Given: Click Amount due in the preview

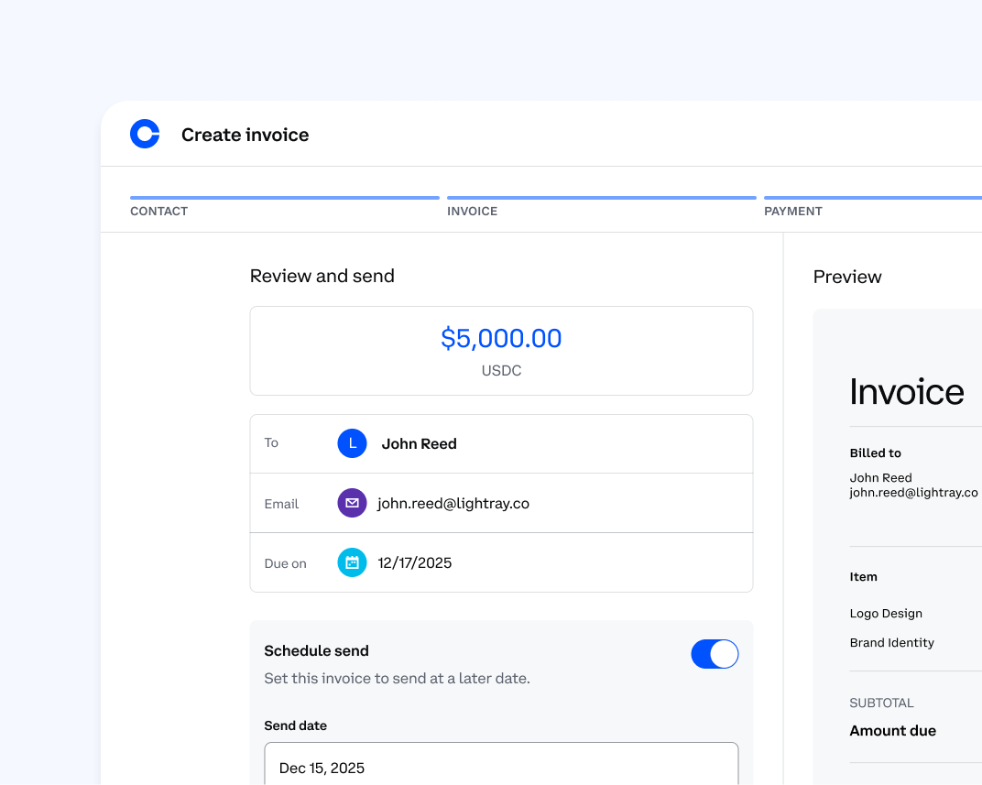Looking at the screenshot, I should click(893, 730).
